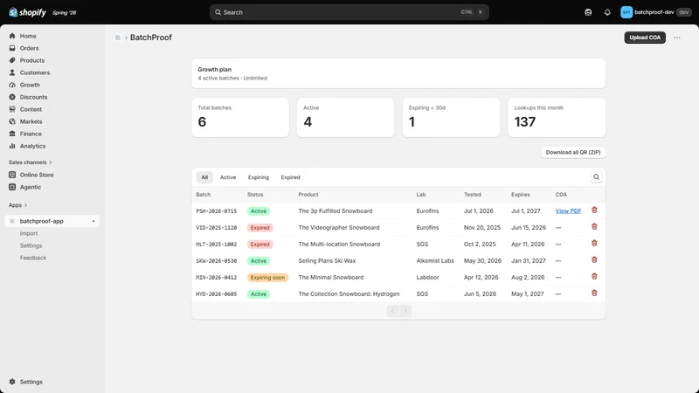Click trash icon for The Minimal Snowboard batch

tap(594, 277)
